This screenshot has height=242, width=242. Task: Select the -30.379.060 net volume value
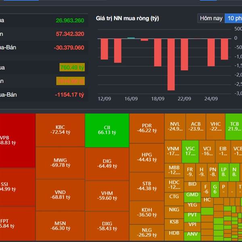pyautogui.click(x=69, y=48)
